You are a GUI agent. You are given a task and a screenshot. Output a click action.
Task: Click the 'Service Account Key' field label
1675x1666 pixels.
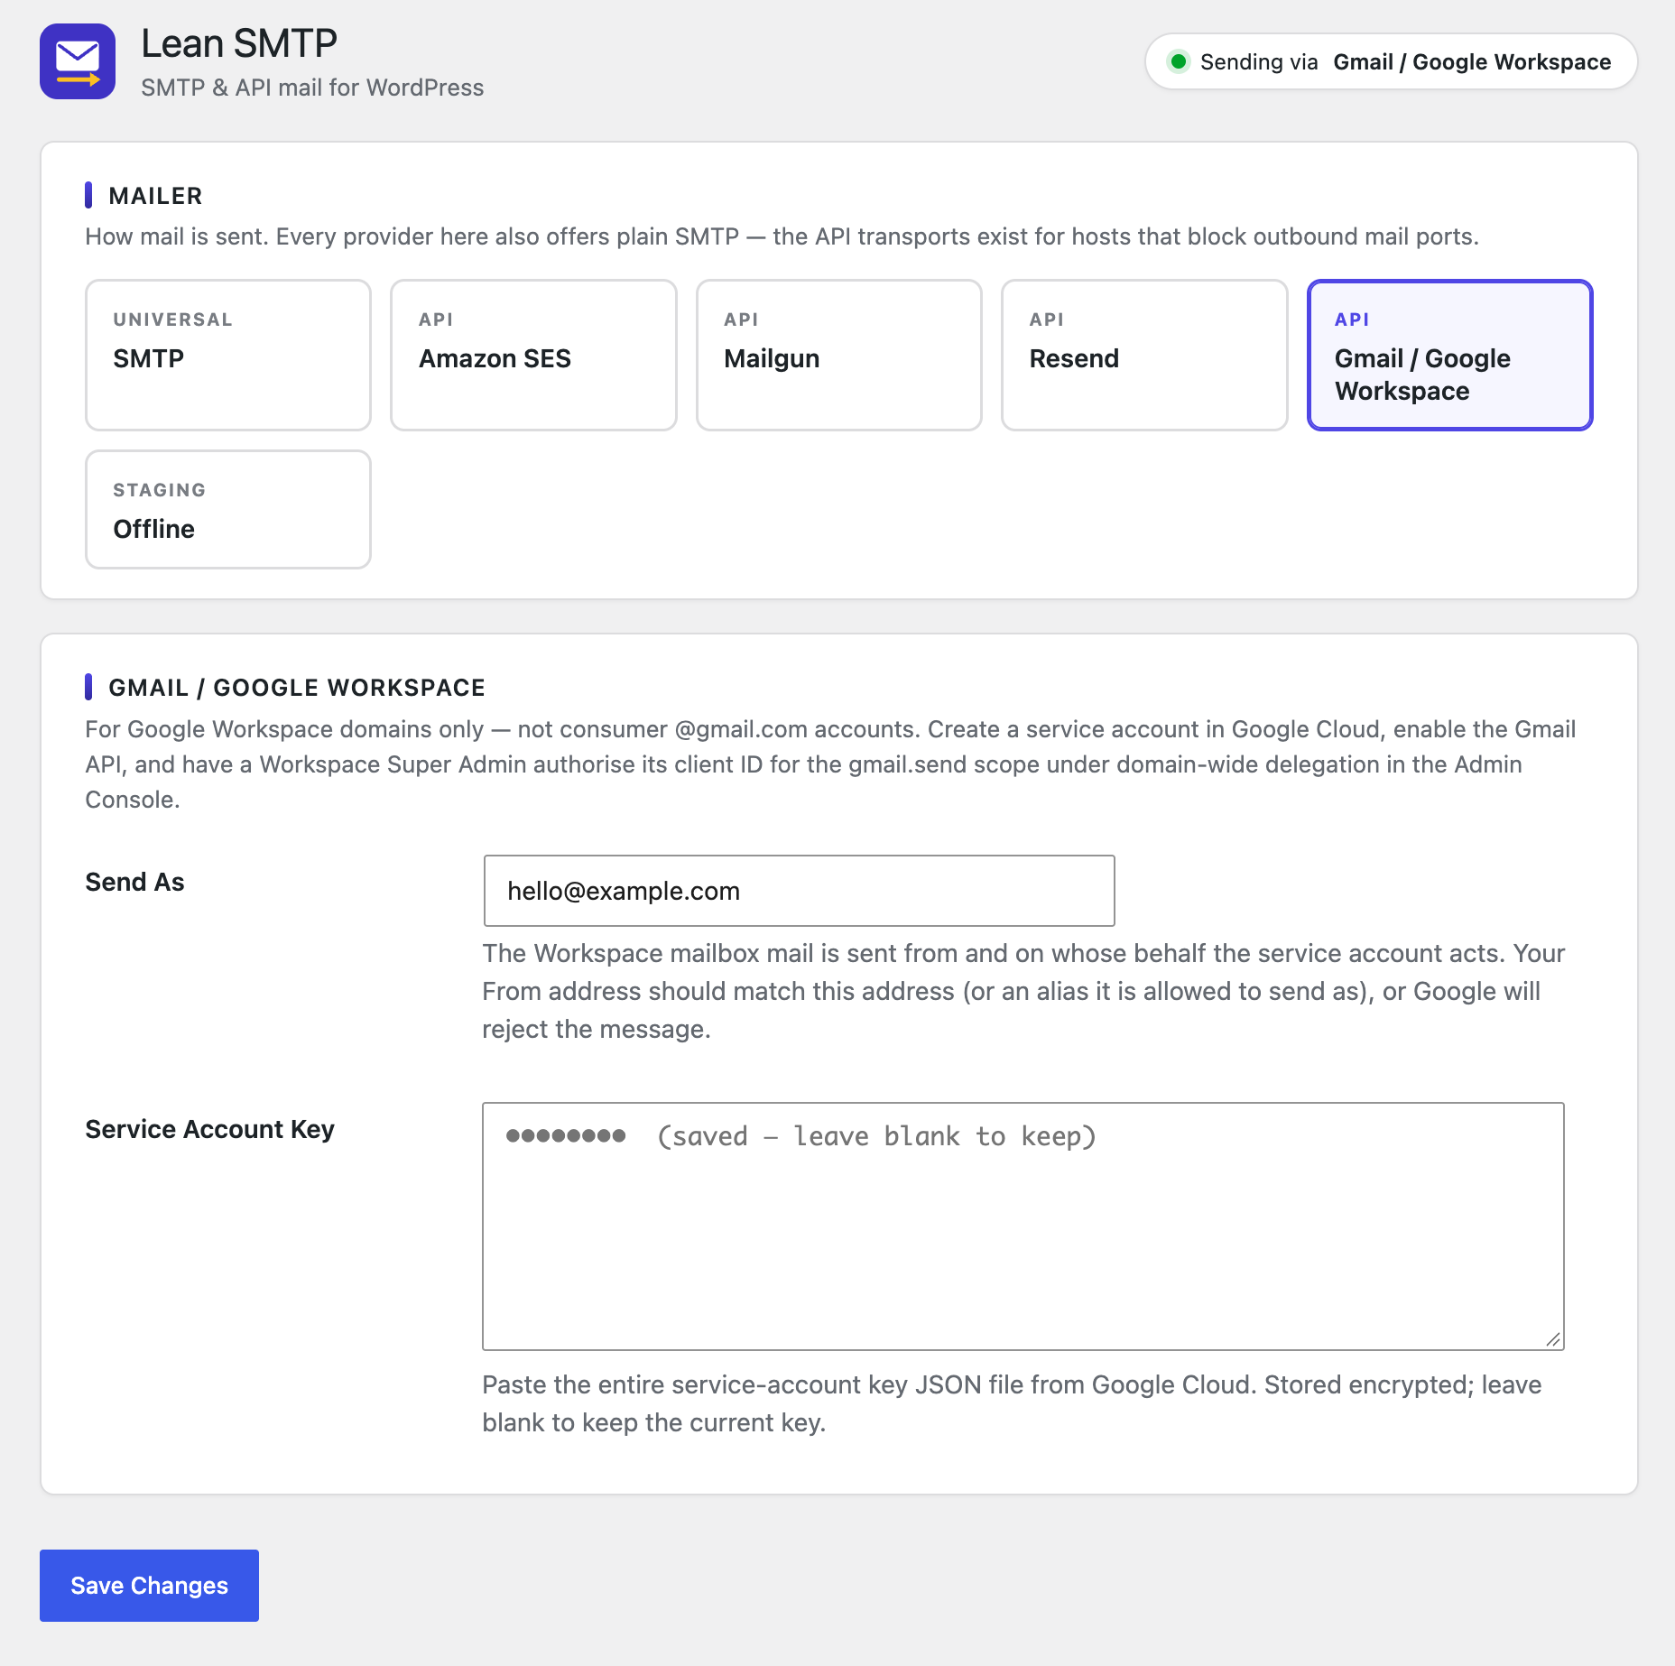pyautogui.click(x=209, y=1129)
